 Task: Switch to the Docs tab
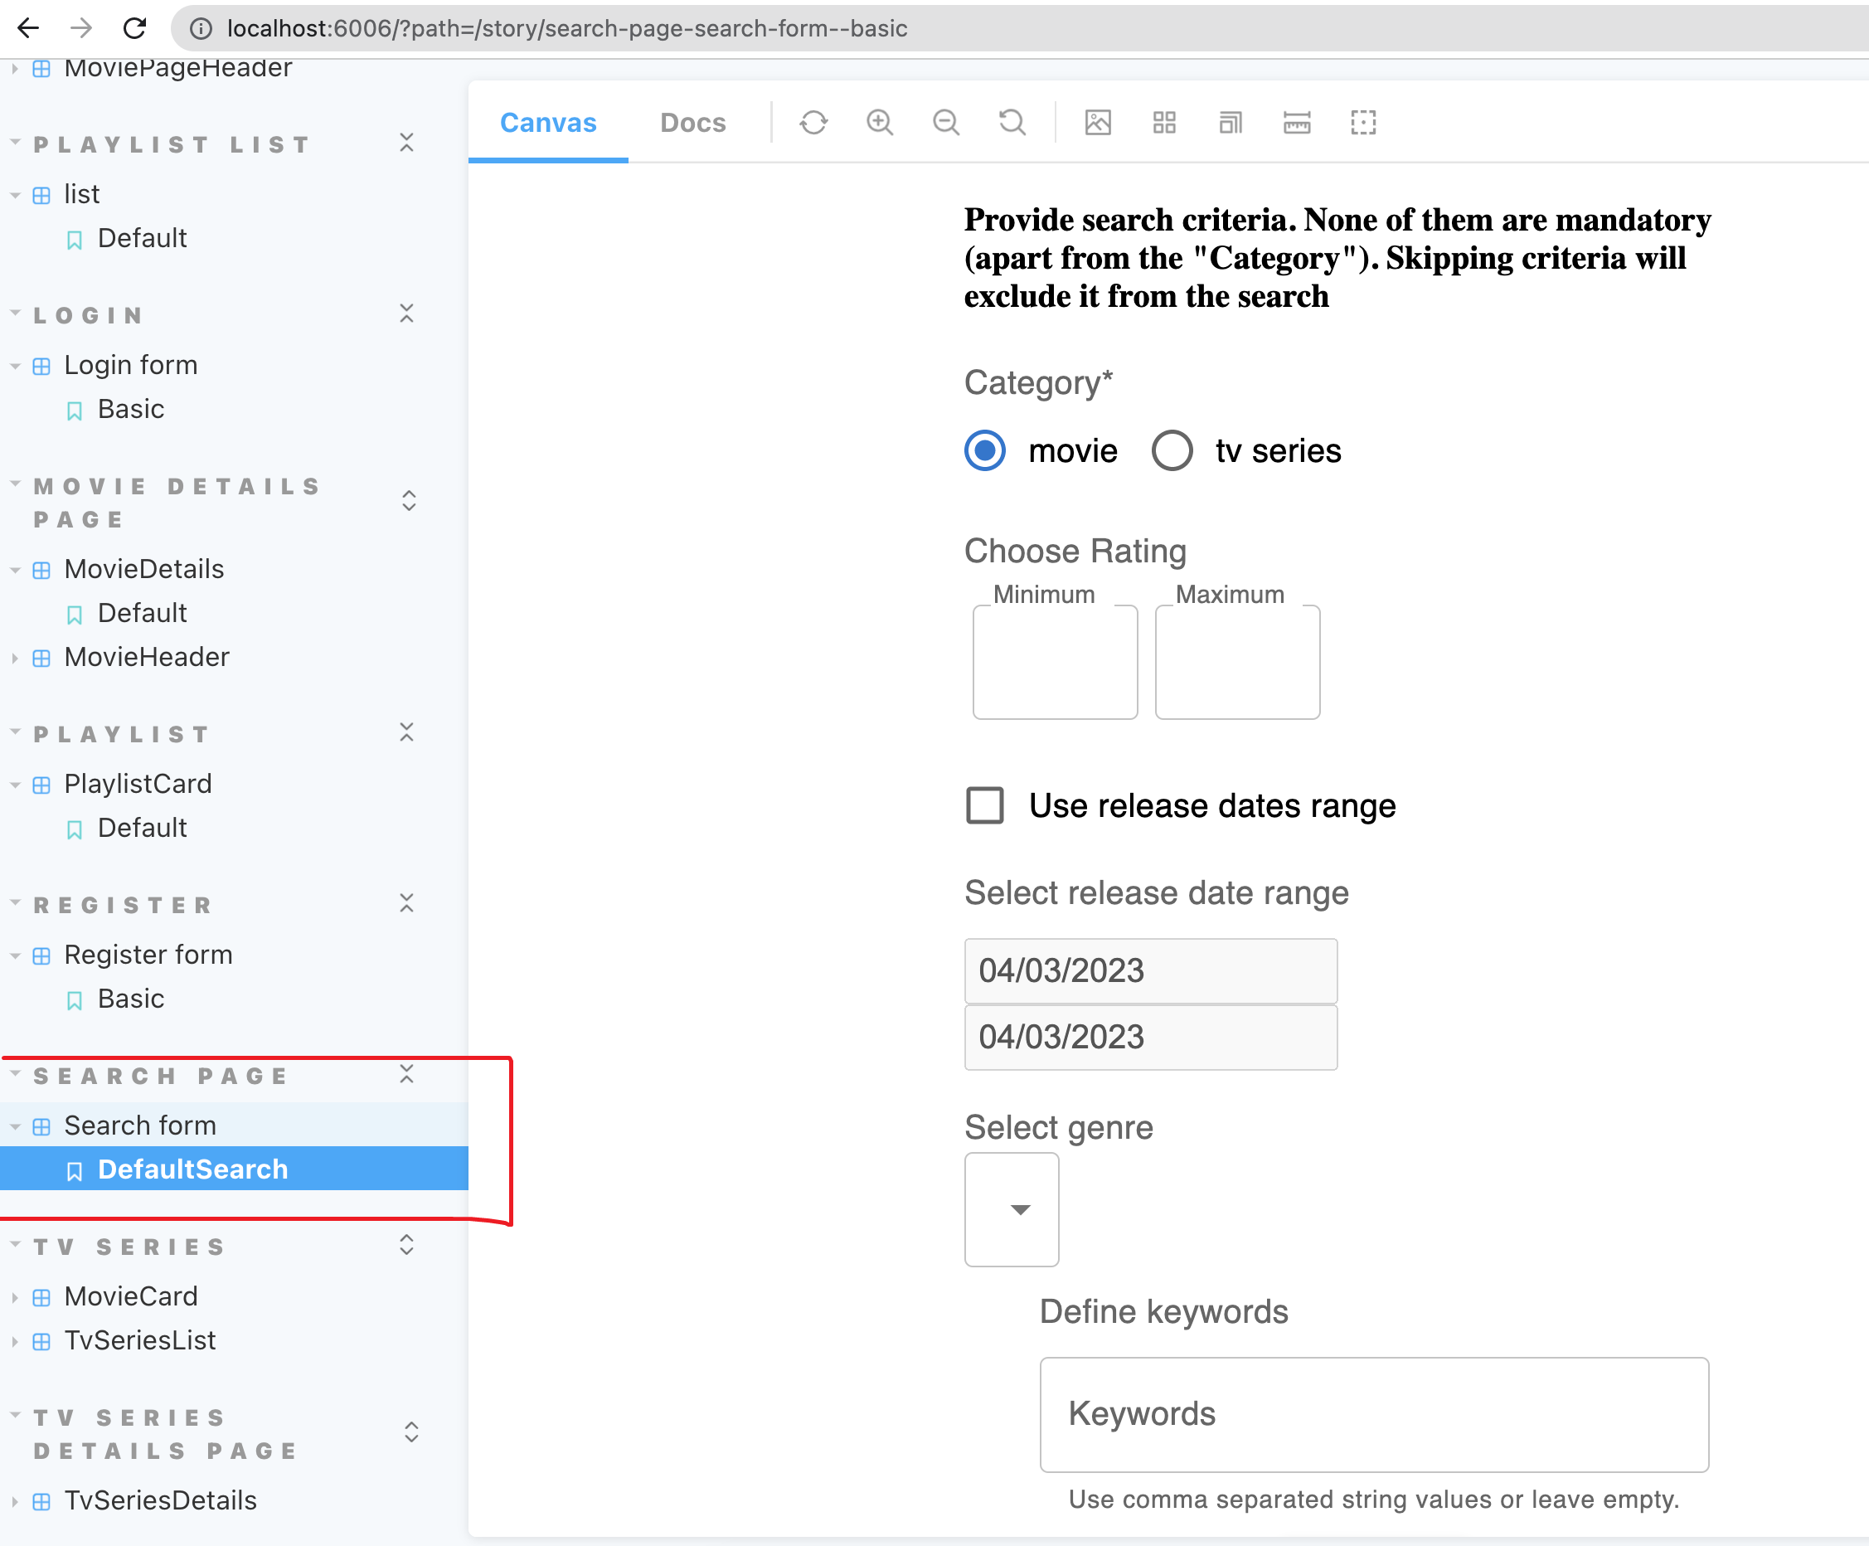[692, 123]
